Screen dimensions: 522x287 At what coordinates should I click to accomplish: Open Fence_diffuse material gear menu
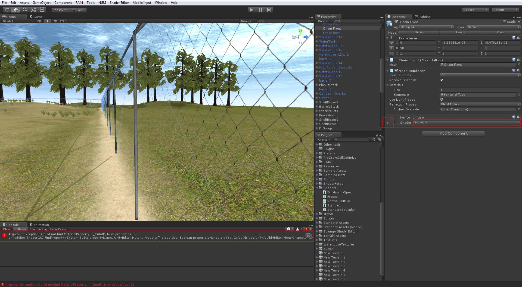(518, 117)
